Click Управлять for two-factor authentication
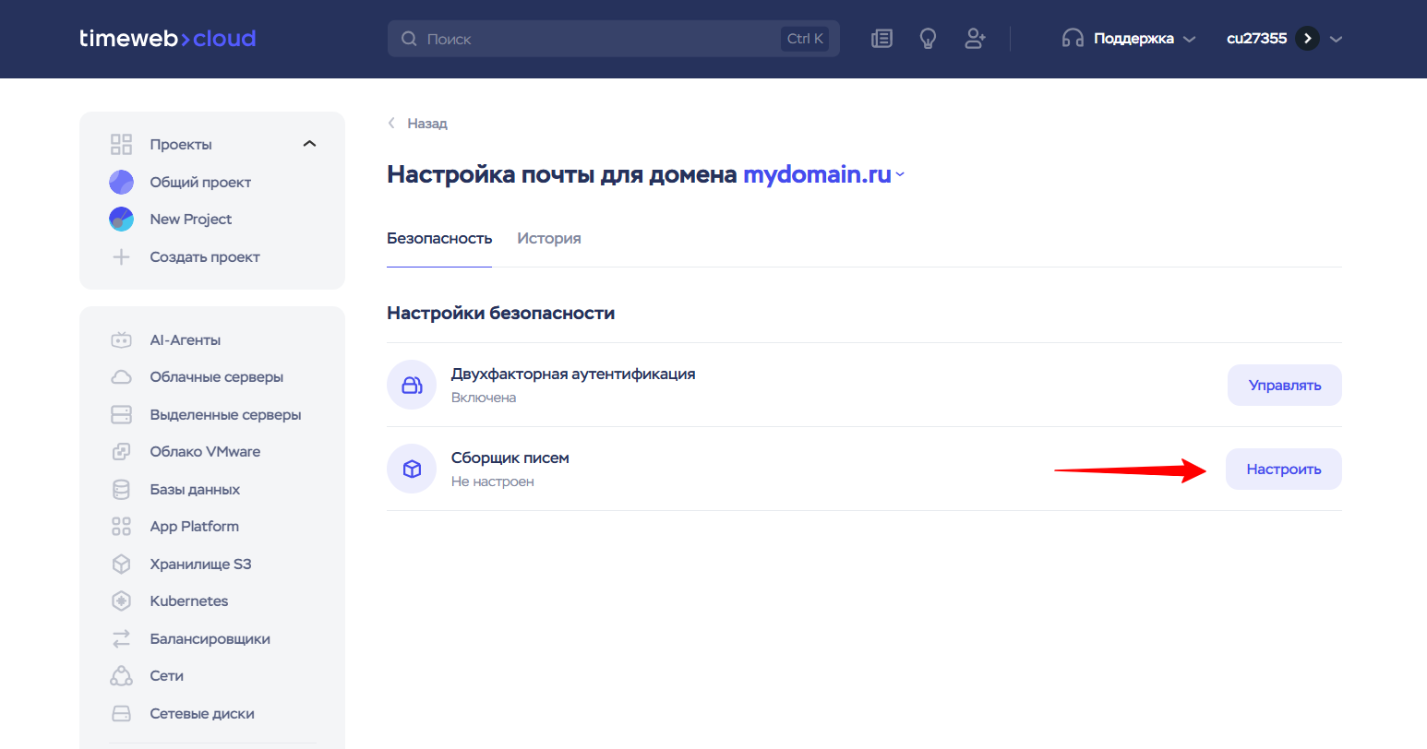 coord(1284,386)
